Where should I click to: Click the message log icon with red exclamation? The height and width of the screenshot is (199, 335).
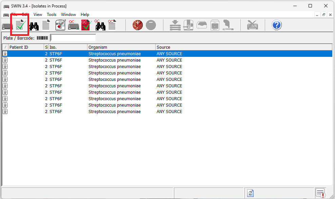click(320, 193)
